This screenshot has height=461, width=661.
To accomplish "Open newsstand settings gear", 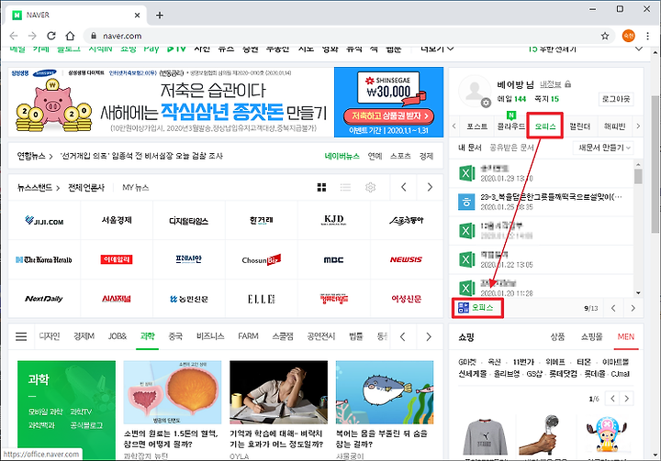I will (x=370, y=187).
